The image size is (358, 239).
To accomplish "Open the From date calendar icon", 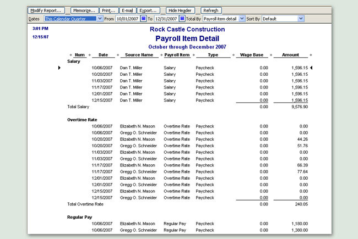I will click(x=144, y=19).
